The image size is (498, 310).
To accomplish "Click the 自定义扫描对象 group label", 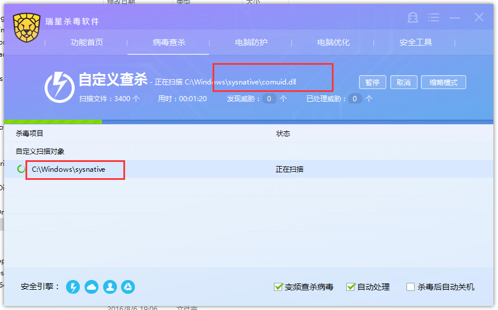I will [41, 152].
